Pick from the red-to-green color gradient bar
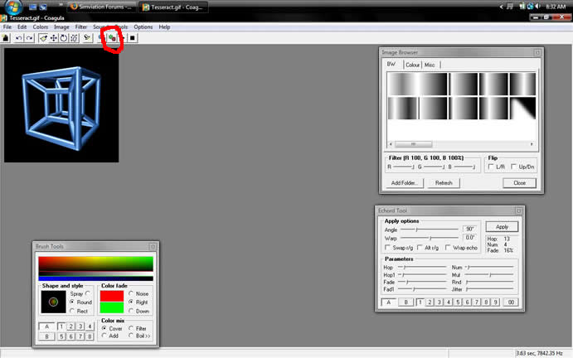This screenshot has height=358, width=573. pyautogui.click(x=95, y=264)
